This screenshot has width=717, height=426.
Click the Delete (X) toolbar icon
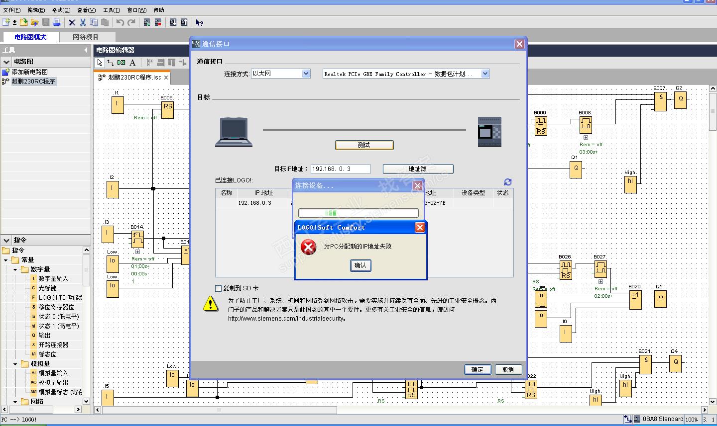pos(72,22)
